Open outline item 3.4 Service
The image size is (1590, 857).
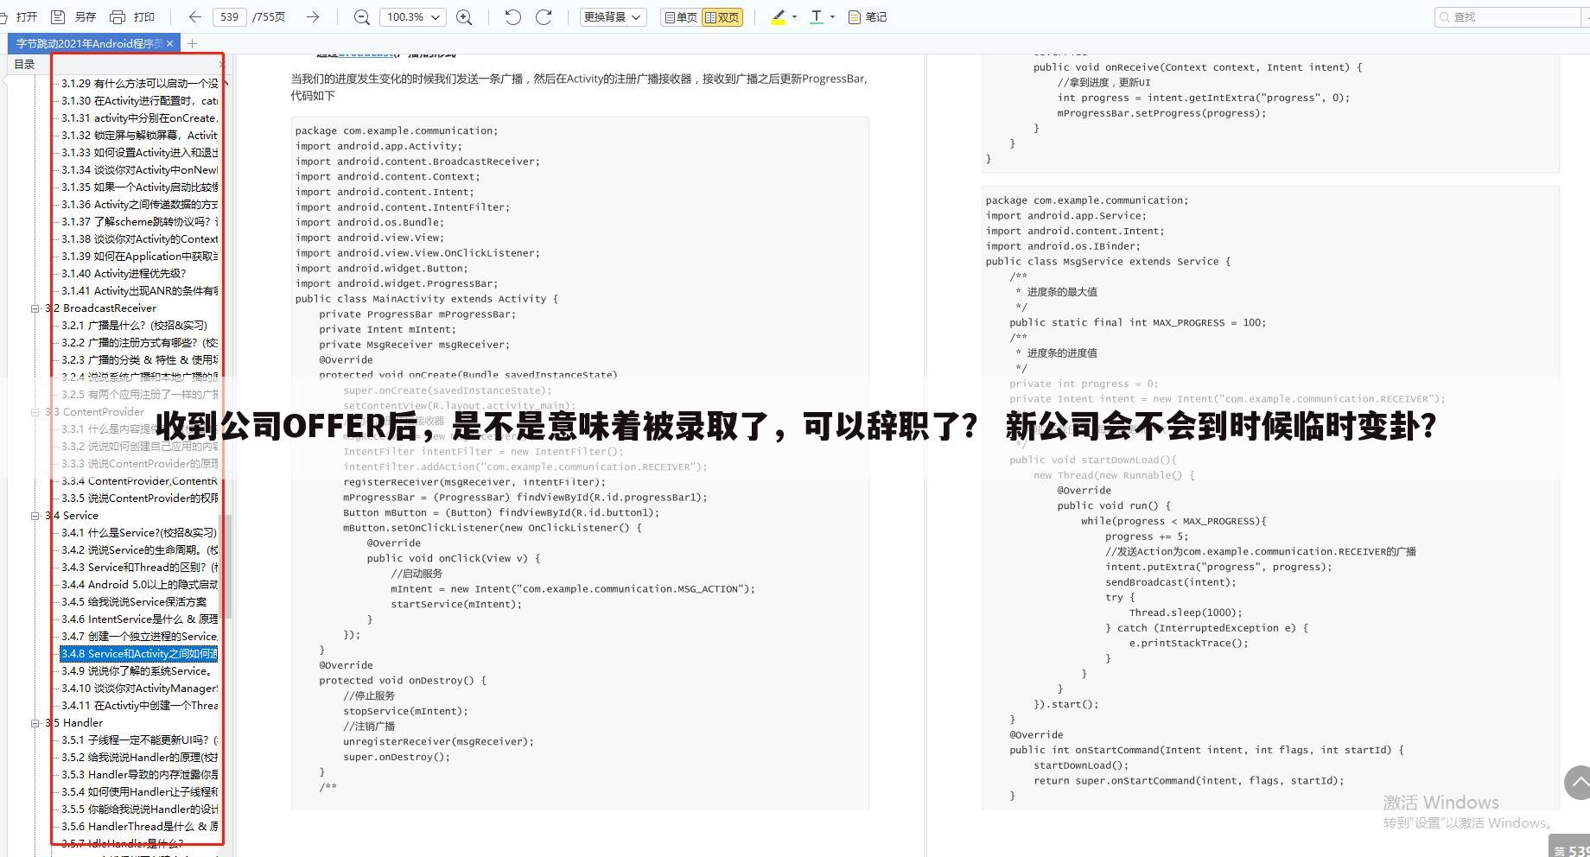click(72, 516)
